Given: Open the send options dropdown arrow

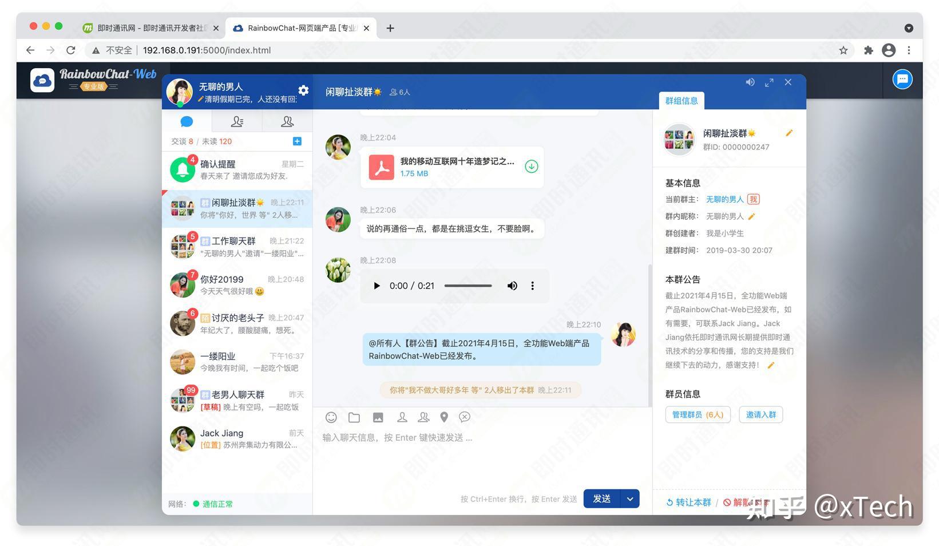Looking at the screenshot, I should click(629, 498).
